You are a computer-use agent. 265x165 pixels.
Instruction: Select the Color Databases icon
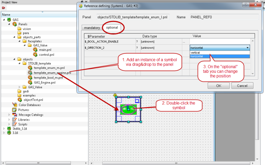click(14, 105)
